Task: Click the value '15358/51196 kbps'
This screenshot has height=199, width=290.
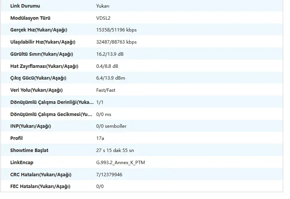Action: point(116,30)
